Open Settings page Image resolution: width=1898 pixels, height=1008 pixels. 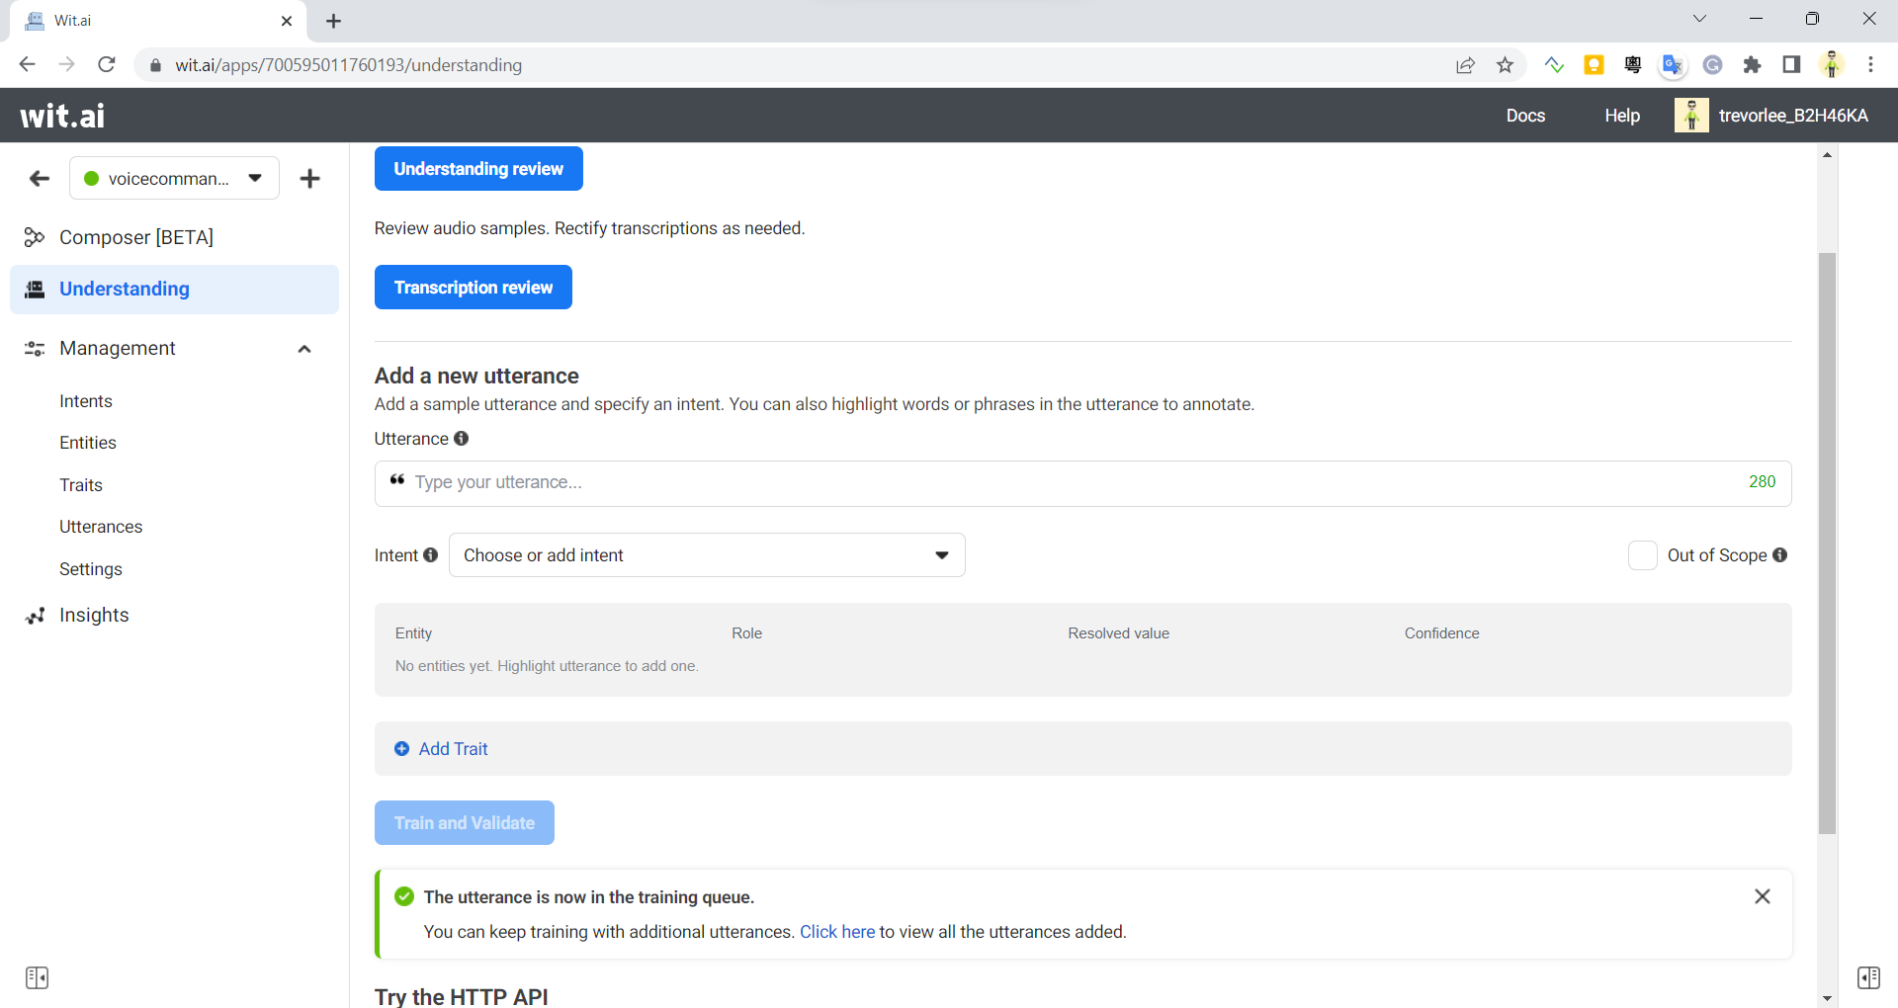coord(91,569)
